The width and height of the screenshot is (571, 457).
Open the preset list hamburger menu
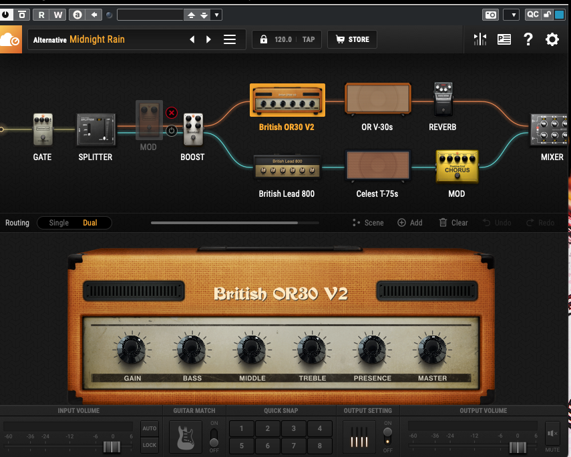pos(230,39)
